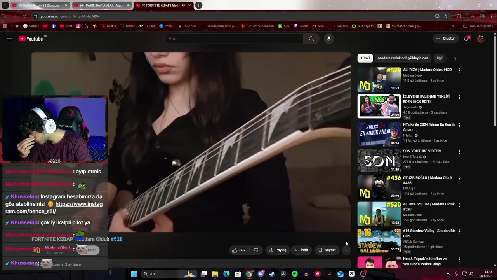
Task: Open the account avatar menu
Action: pyautogui.click(x=481, y=38)
